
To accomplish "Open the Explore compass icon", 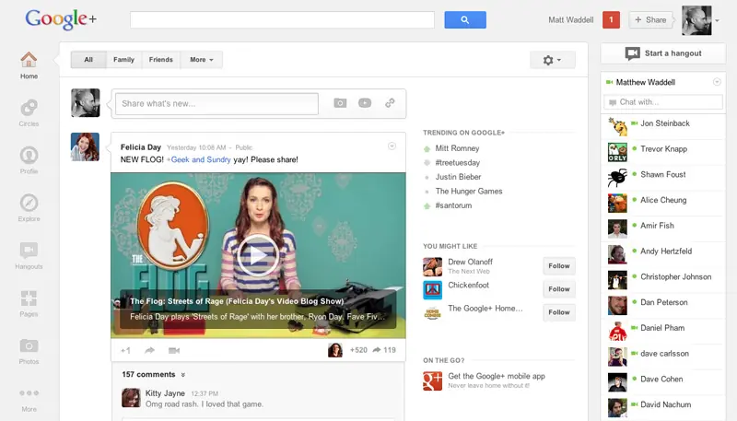I will tap(29, 203).
